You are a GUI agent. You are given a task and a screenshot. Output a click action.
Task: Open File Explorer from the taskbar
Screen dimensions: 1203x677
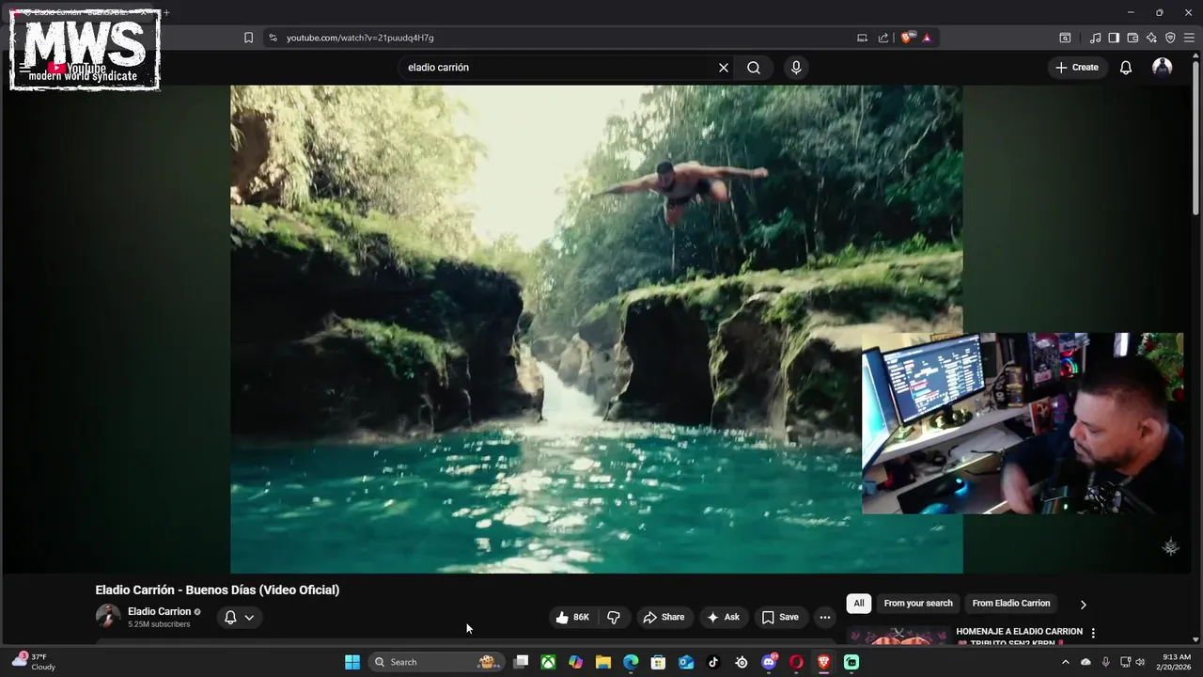tap(603, 662)
